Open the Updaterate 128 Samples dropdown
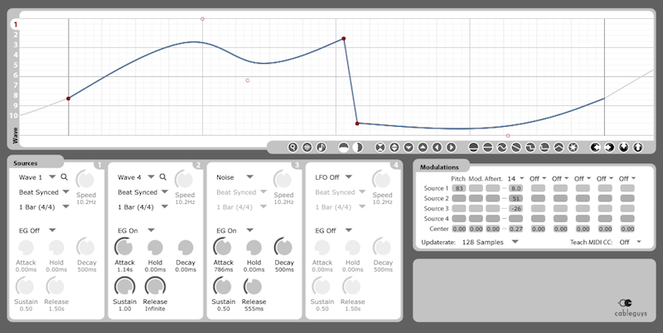 (x=490, y=242)
